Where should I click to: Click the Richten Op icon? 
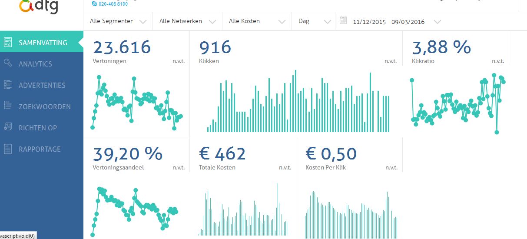point(8,127)
